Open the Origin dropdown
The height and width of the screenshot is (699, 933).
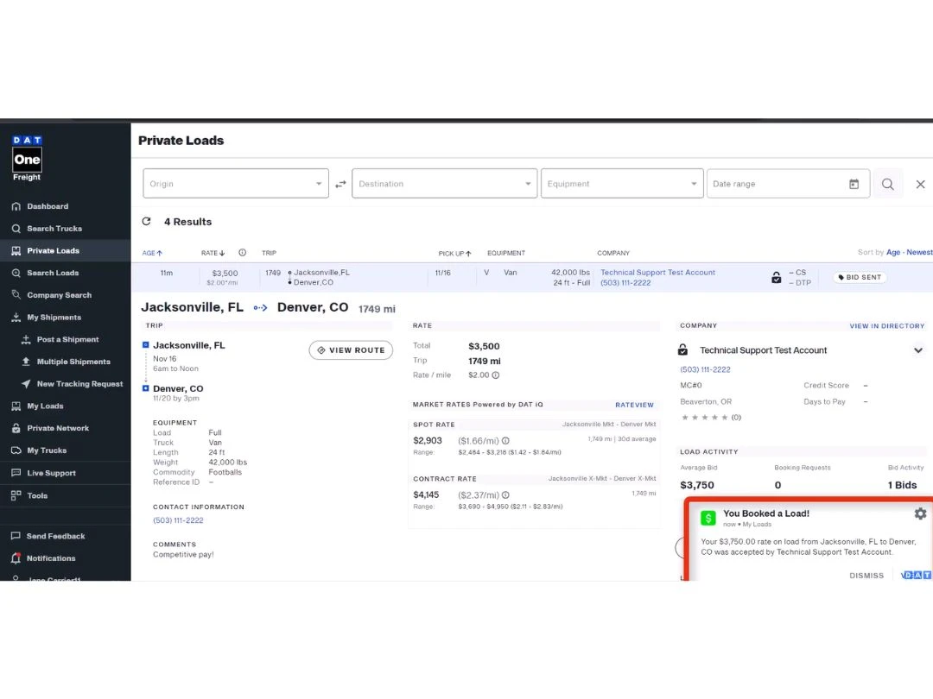[235, 184]
